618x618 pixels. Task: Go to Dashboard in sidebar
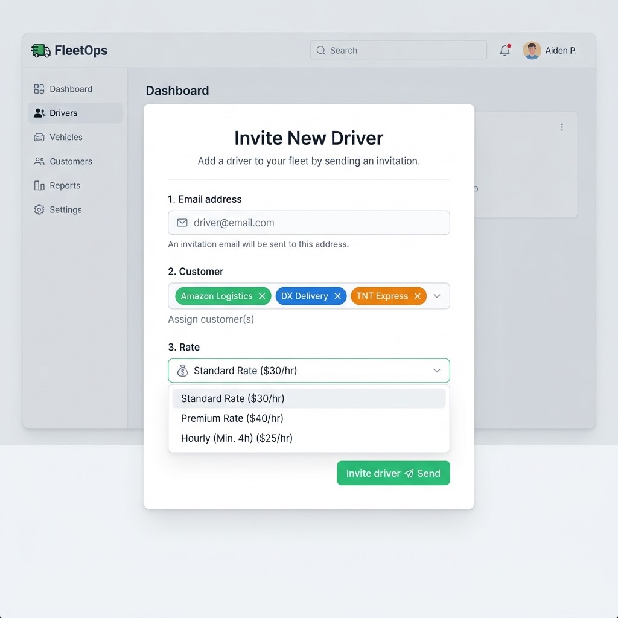pyautogui.click(x=75, y=89)
